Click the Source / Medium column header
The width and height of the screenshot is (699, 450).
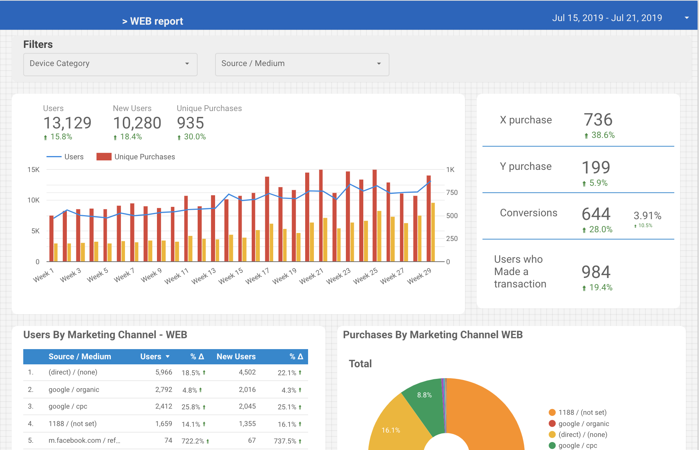[80, 357]
